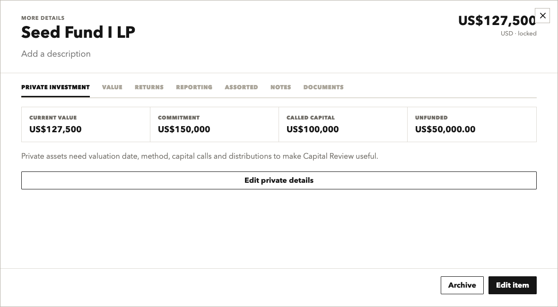Click the Unfunded US$50,000.00 card

click(x=472, y=124)
